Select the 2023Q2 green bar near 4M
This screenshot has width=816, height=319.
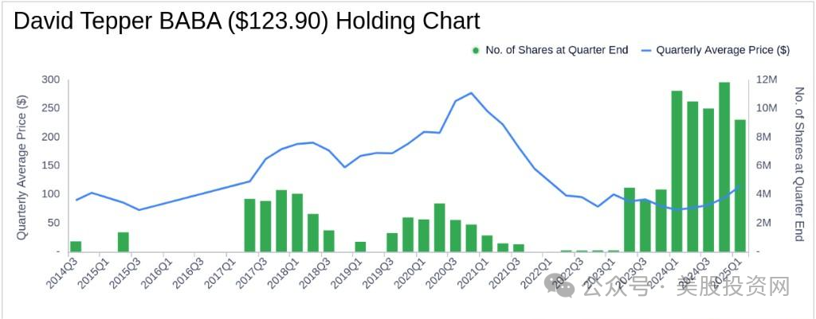coord(630,220)
